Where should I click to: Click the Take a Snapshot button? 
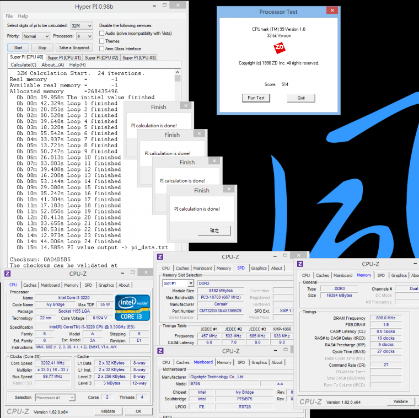(74, 47)
